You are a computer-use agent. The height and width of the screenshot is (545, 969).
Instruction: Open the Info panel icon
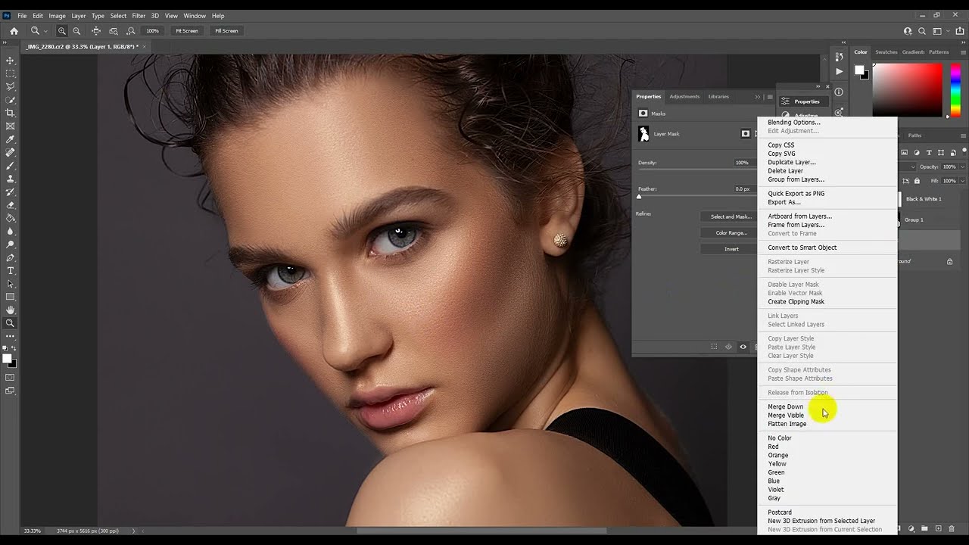(839, 92)
